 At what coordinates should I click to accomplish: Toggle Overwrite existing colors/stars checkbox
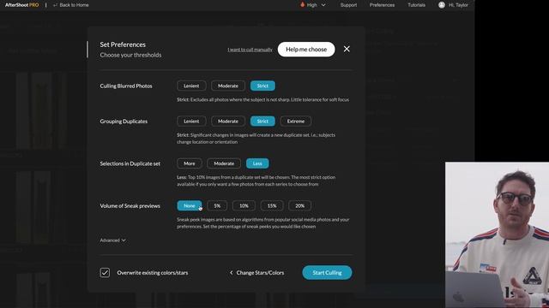[105, 273]
